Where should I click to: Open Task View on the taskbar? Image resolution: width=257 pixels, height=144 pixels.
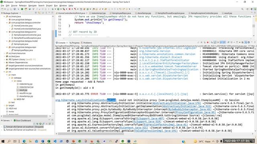click(x=15, y=141)
